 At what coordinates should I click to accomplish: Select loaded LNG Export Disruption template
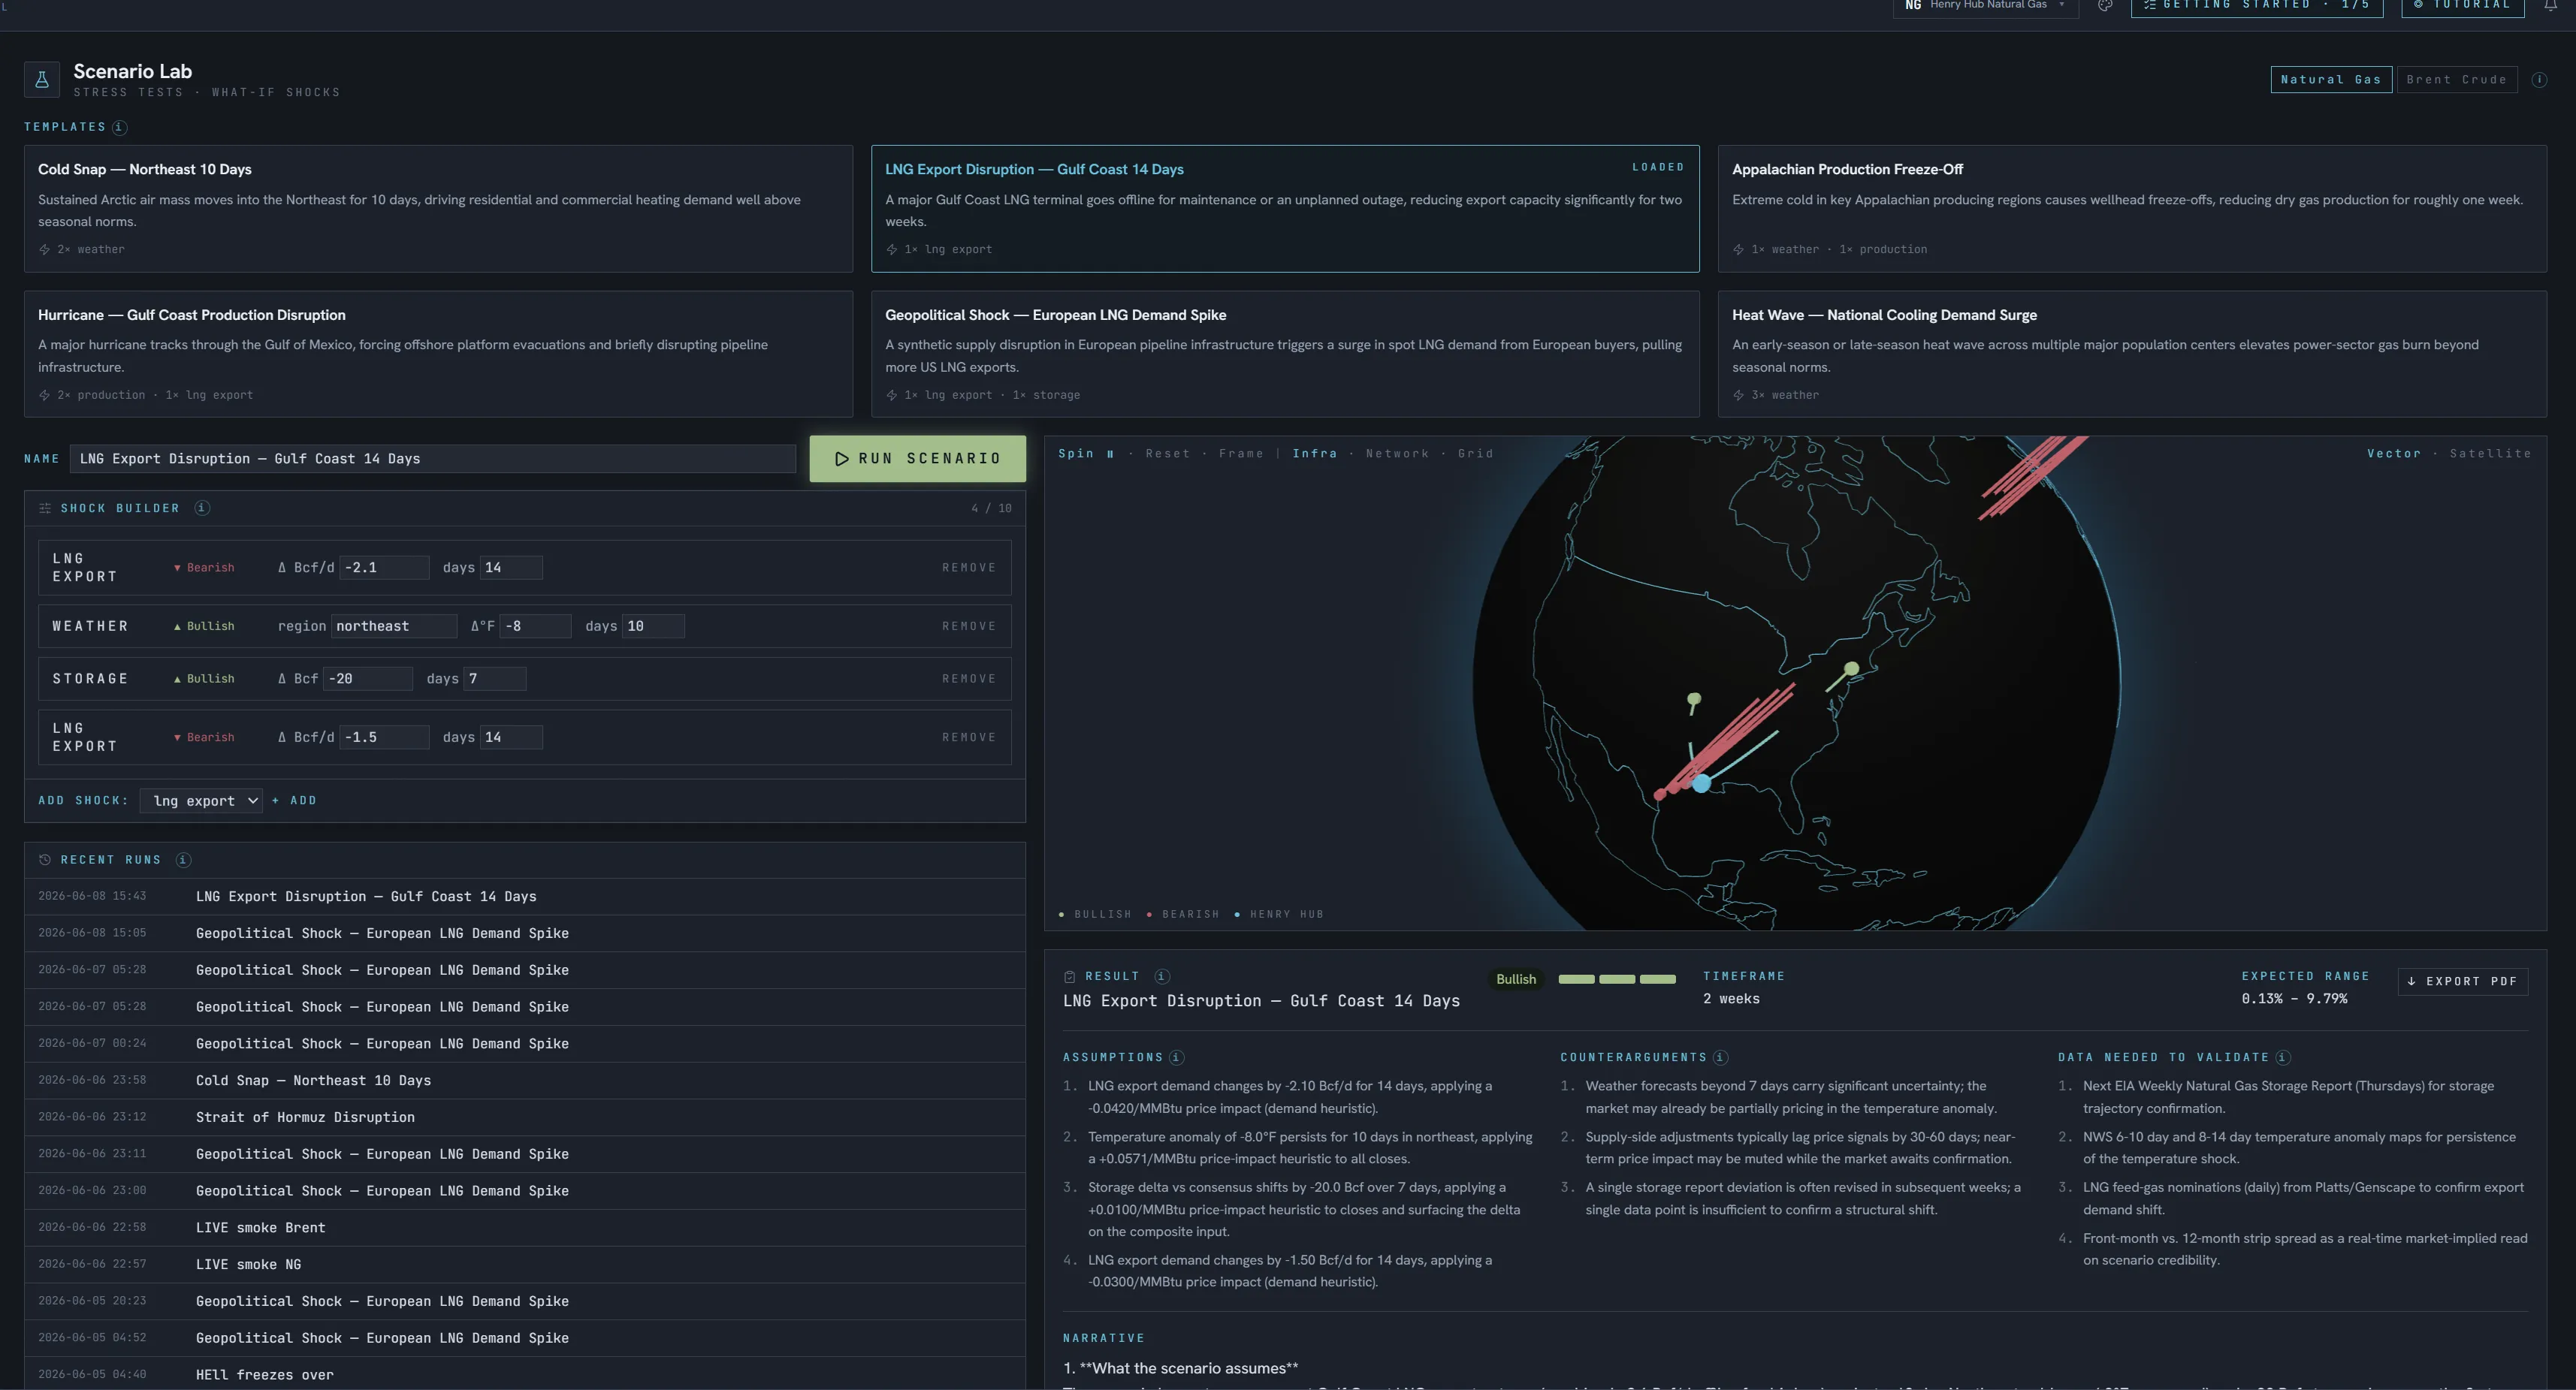1285,209
